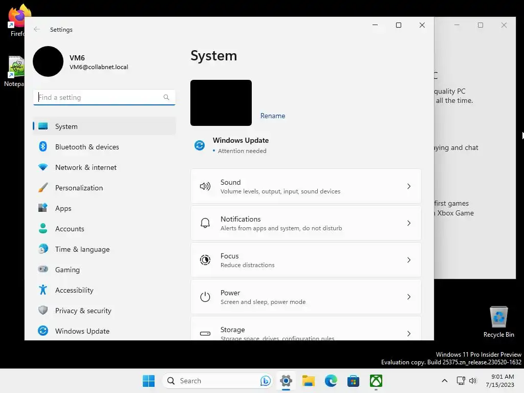Select System in the sidebar
This screenshot has width=524, height=393.
[x=104, y=126]
